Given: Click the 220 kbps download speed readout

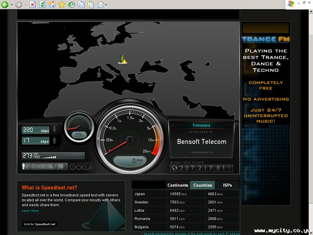Looking at the screenshot, I should (x=36, y=130).
